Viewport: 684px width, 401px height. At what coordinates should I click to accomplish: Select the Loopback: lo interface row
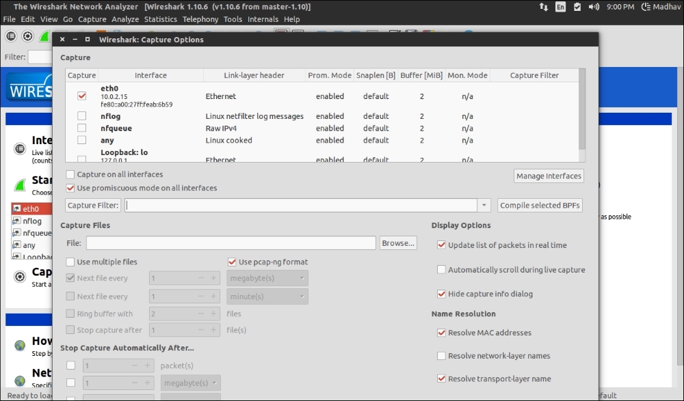coord(322,156)
